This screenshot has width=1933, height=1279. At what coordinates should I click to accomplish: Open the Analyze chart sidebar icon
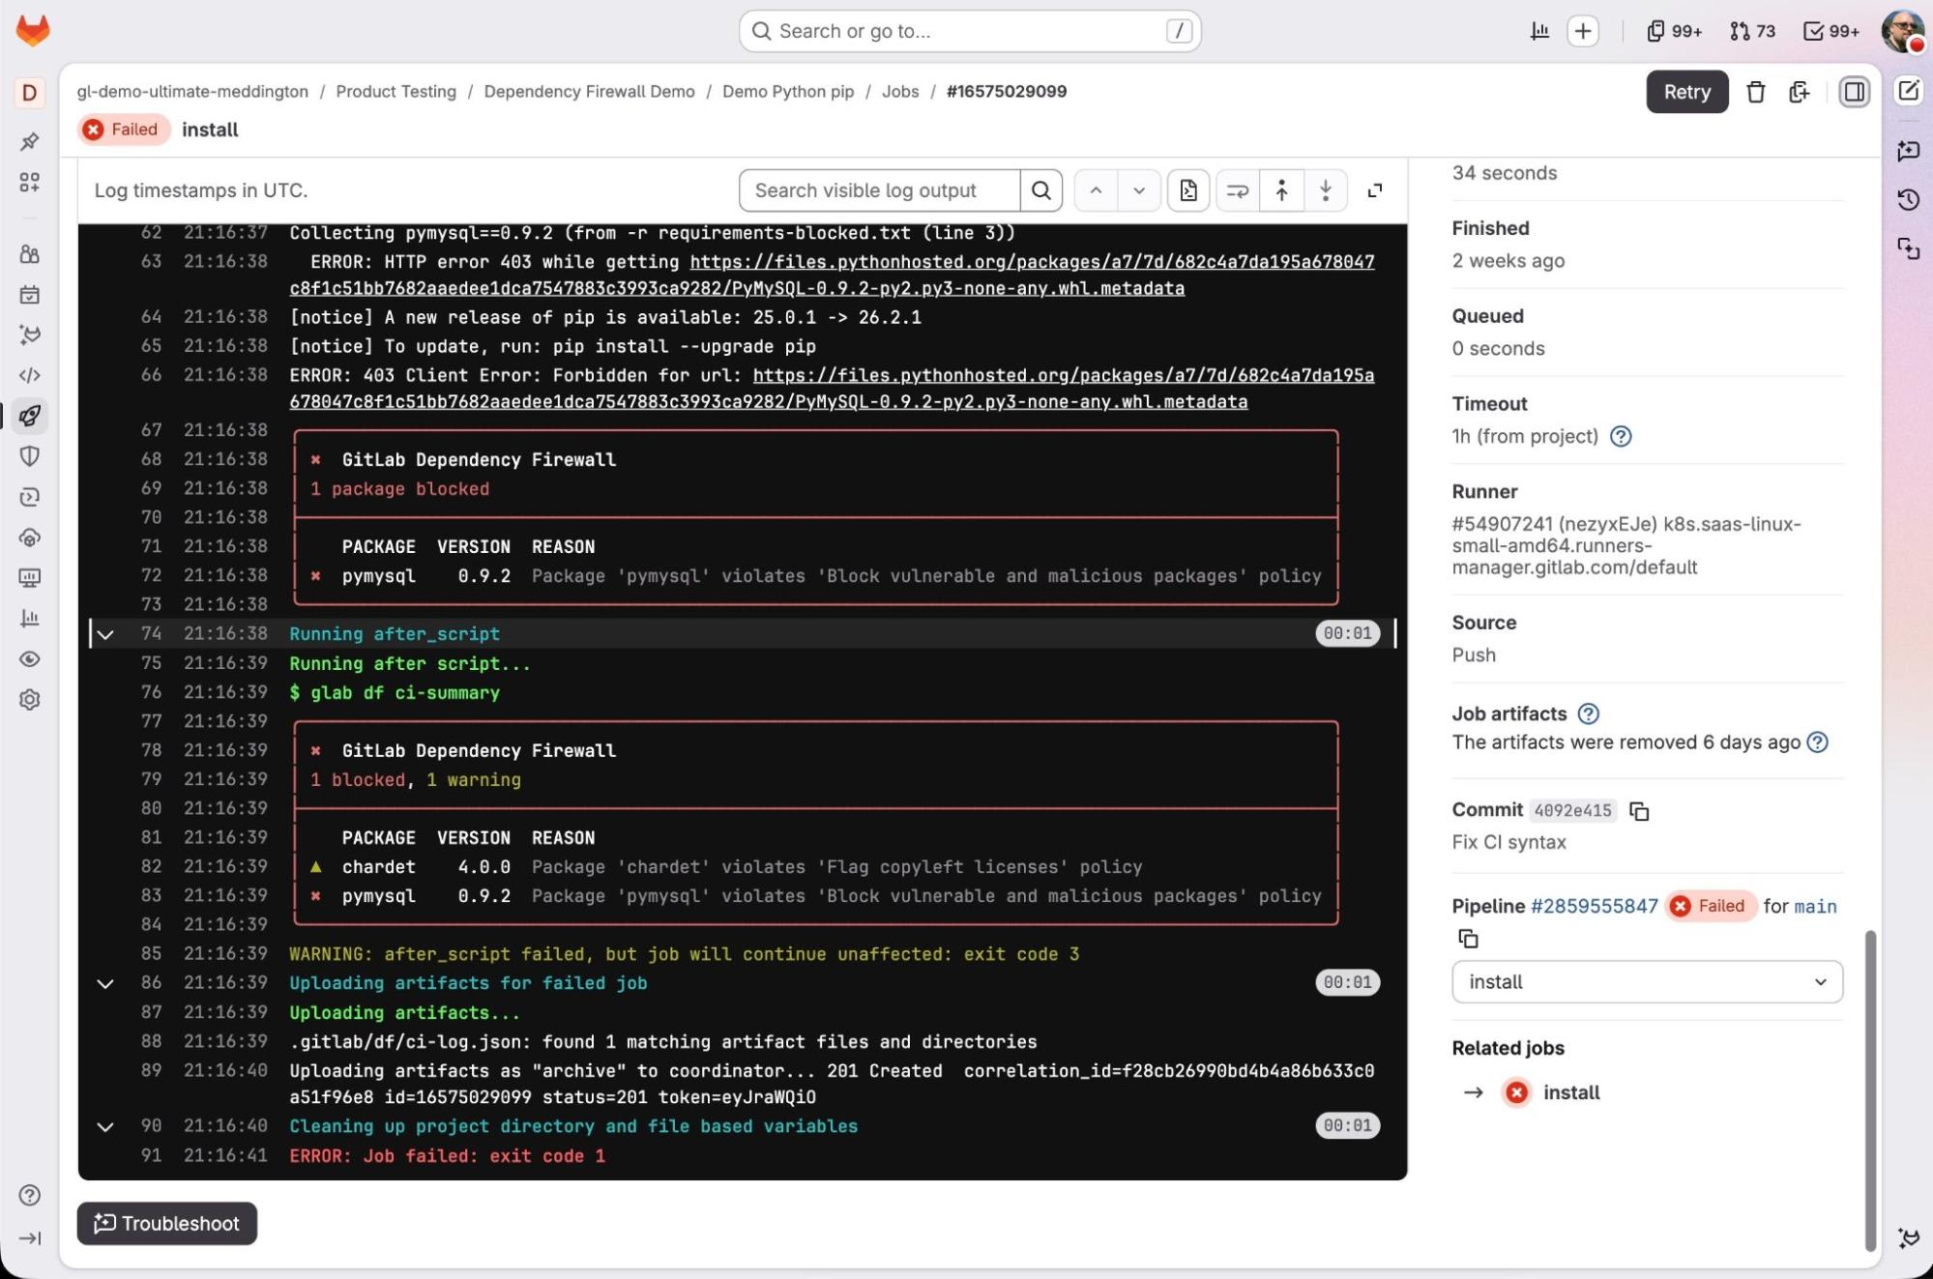pos(29,619)
